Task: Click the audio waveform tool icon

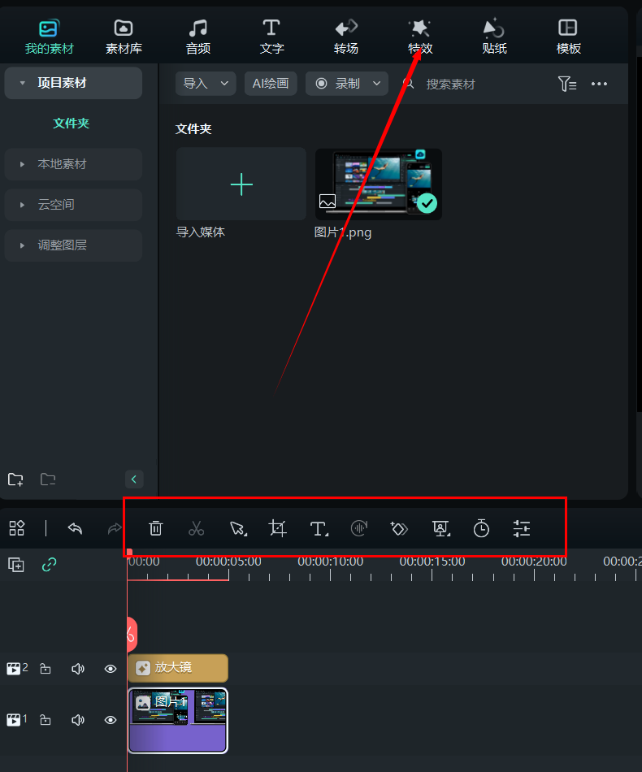Action: pos(359,528)
